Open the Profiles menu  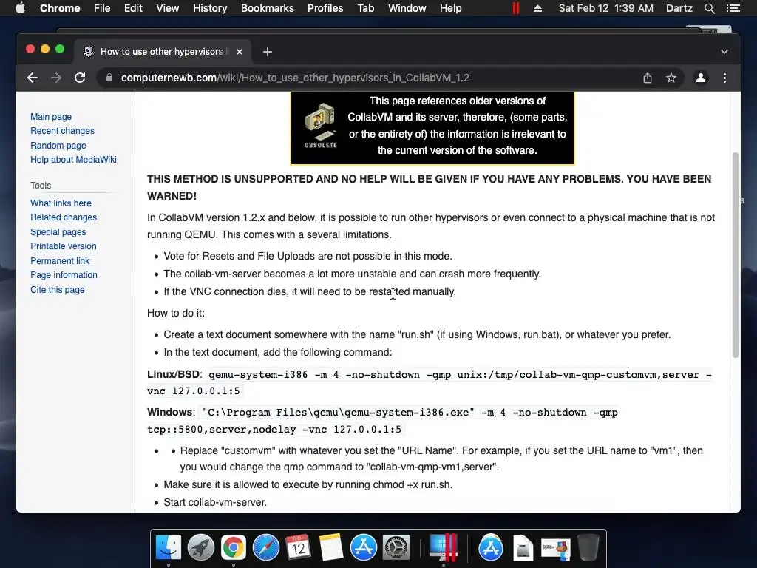coord(325,8)
